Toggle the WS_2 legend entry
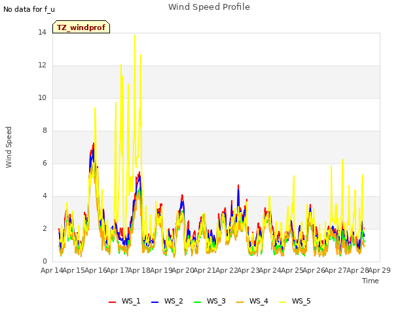Screen dimensions: 419x314 (x=167, y=301)
